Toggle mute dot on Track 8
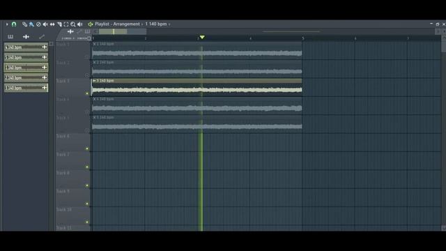 point(87,185)
